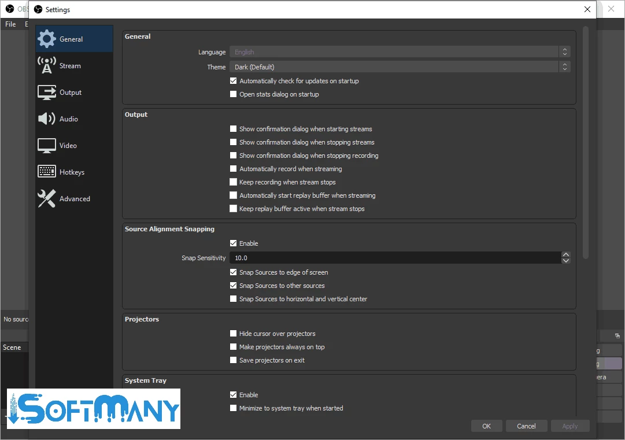This screenshot has width=625, height=440.
Task: Disable automatic update check on startup
Action: [234, 81]
